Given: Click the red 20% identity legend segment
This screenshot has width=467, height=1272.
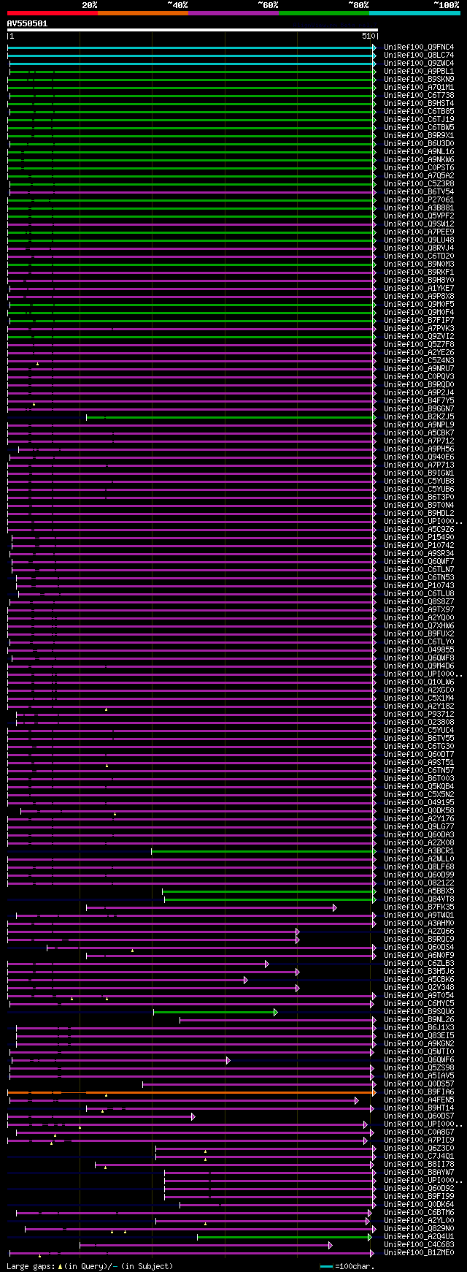Looking at the screenshot, I should coord(52,13).
